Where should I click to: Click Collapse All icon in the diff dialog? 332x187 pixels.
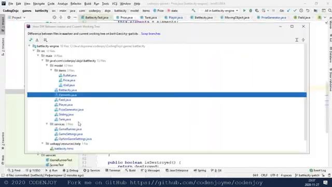[x=303, y=40]
